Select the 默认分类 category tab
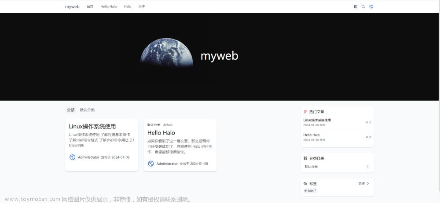Screen dimensions: 440x203 coord(87,110)
